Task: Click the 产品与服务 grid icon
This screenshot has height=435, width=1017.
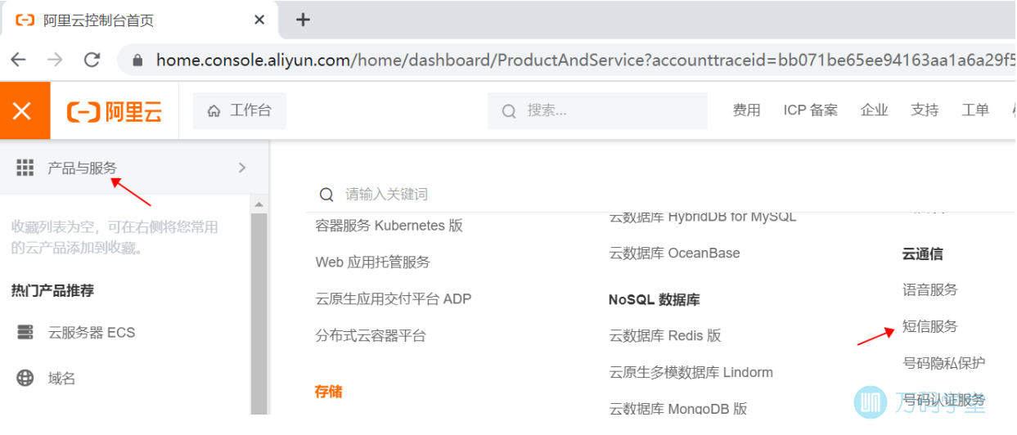Action: pos(25,168)
